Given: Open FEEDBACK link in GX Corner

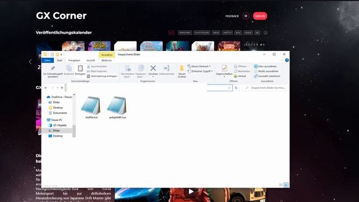Looking at the screenshot, I should [x=232, y=16].
